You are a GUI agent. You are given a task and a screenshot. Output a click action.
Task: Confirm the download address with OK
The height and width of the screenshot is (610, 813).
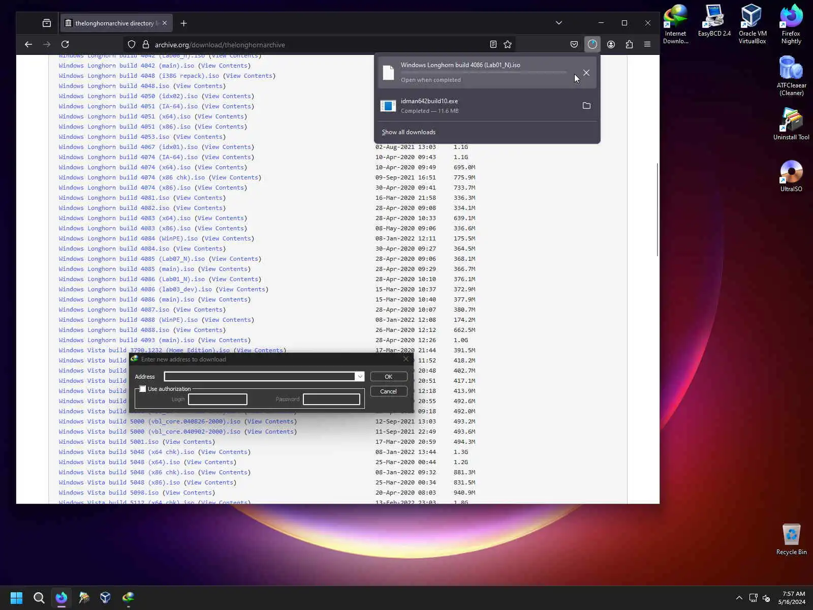point(389,377)
